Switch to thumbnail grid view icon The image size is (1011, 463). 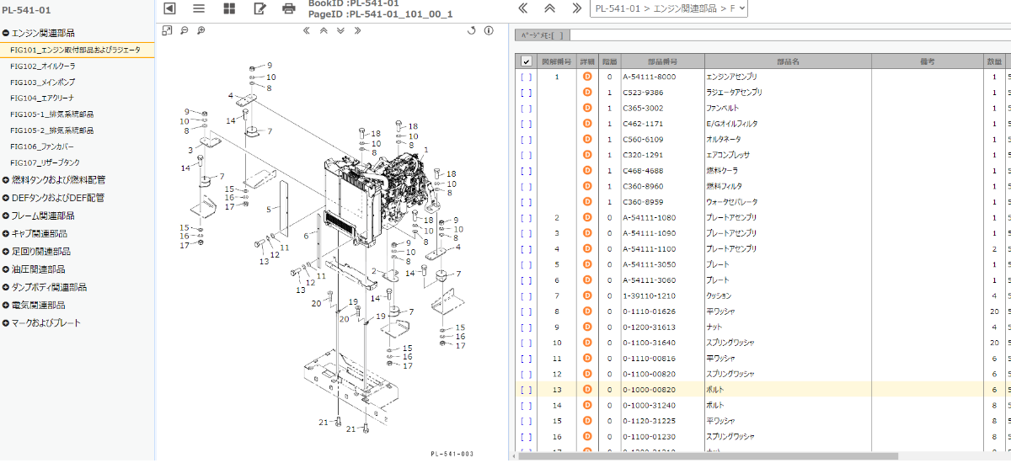[229, 8]
